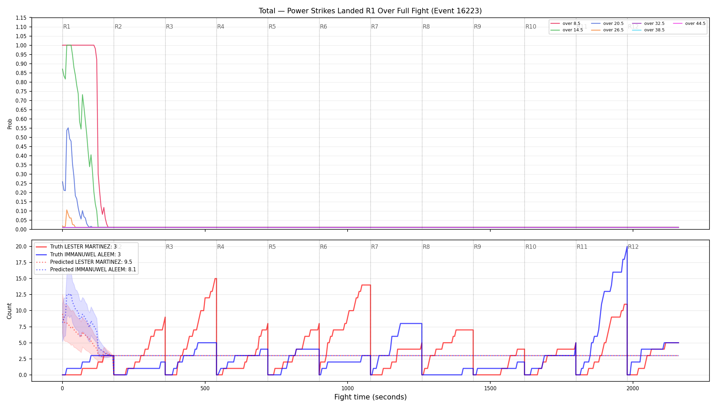
Task: Click the x-axis tick label '2000'
Action: (633, 388)
